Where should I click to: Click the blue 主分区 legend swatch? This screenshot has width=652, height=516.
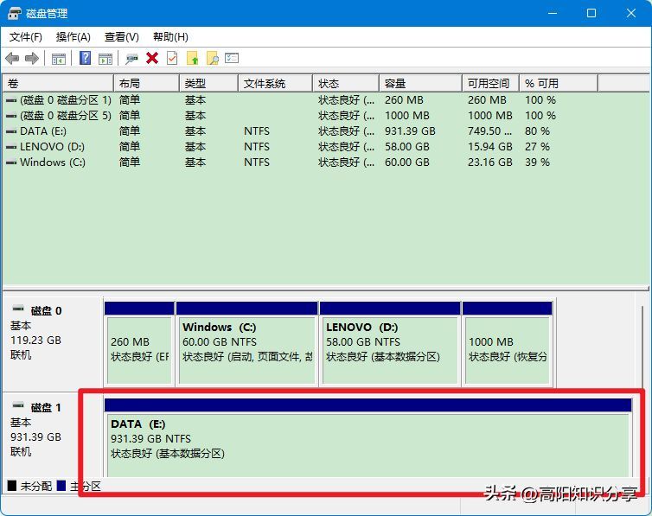click(61, 486)
